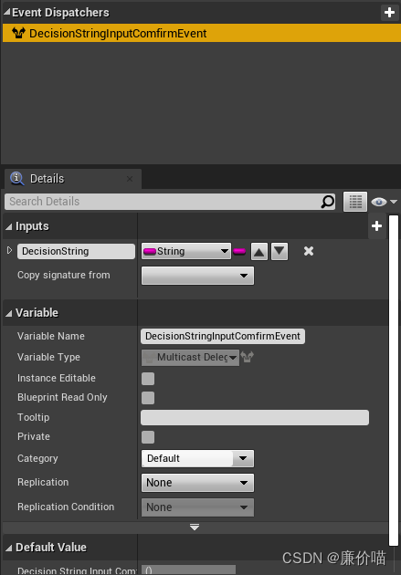Viewport: 401px width, 575px height.
Task: Add a new Event Dispatcher with plus button
Action: point(389,13)
